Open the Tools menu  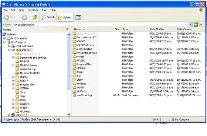pyautogui.click(x=44, y=10)
